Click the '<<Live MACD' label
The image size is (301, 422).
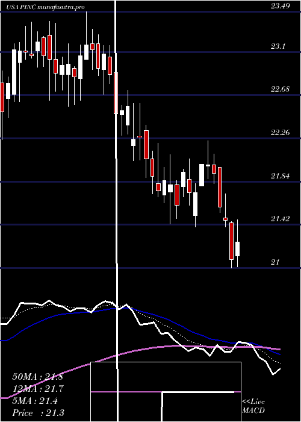[x=253, y=406]
